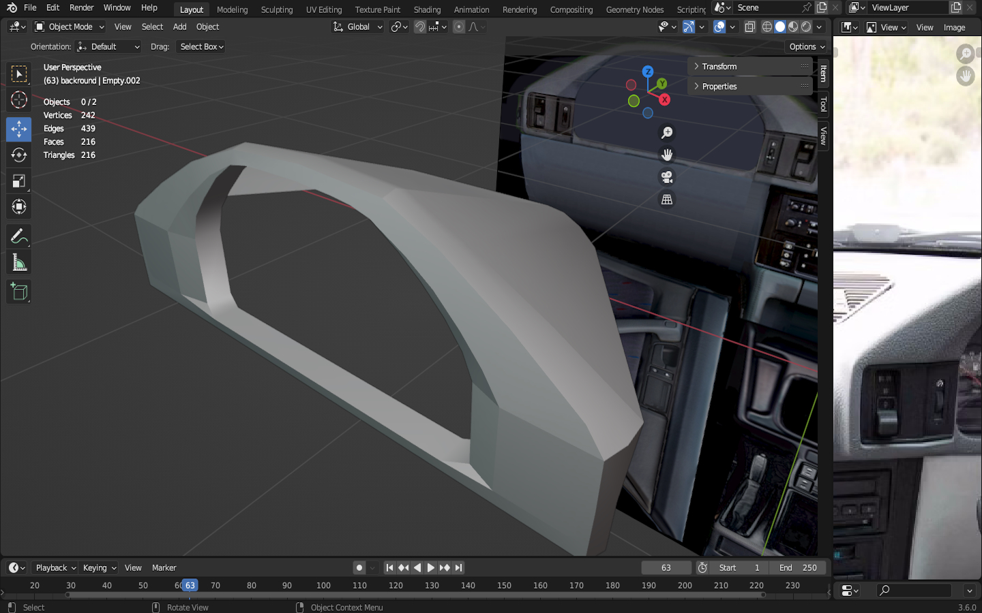Open the Select Box drag dropdown

[x=201, y=47]
